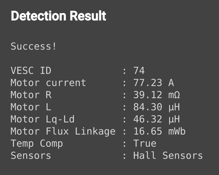The image size is (219, 175).
Task: Click the colon after Motor R
Action: point(124,95)
